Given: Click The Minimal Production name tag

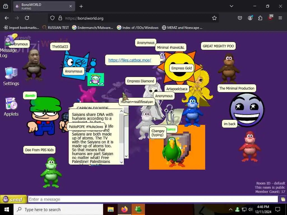Looking at the screenshot, I should pyautogui.click(x=237, y=88).
